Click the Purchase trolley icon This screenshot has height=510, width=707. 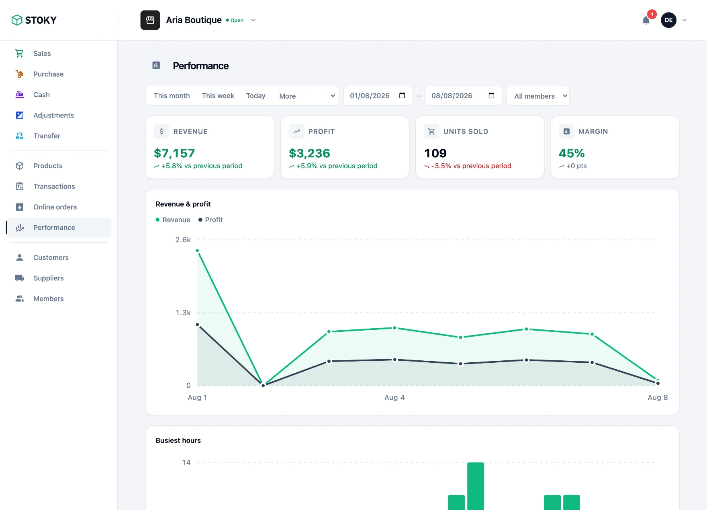(19, 74)
